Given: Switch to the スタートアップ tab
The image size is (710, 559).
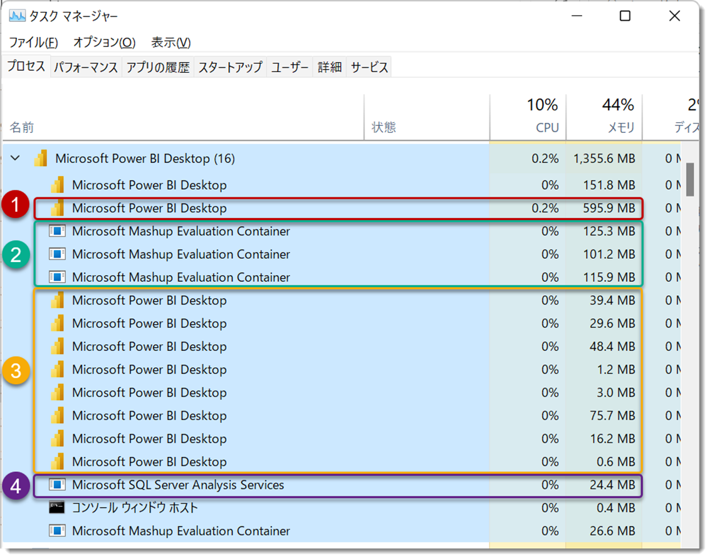Looking at the screenshot, I should click(230, 67).
